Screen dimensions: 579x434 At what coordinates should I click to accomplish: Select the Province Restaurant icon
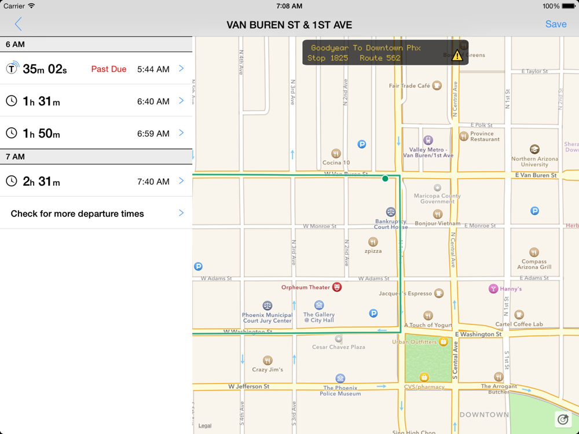pyautogui.click(x=464, y=136)
